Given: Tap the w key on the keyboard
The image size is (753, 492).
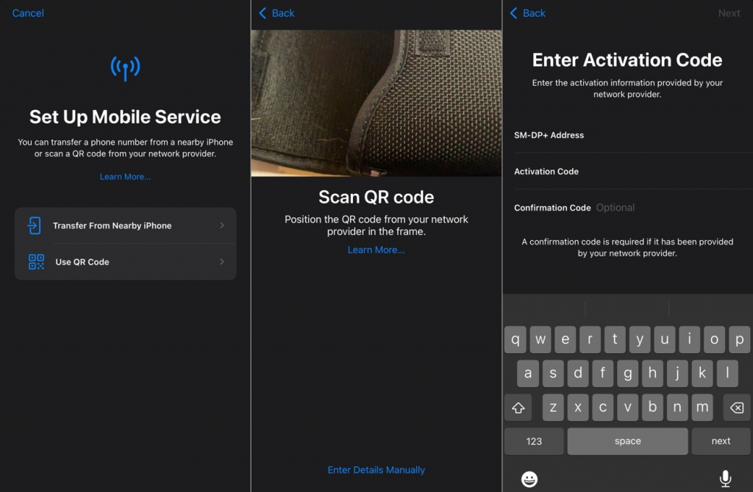Looking at the screenshot, I should (x=540, y=339).
